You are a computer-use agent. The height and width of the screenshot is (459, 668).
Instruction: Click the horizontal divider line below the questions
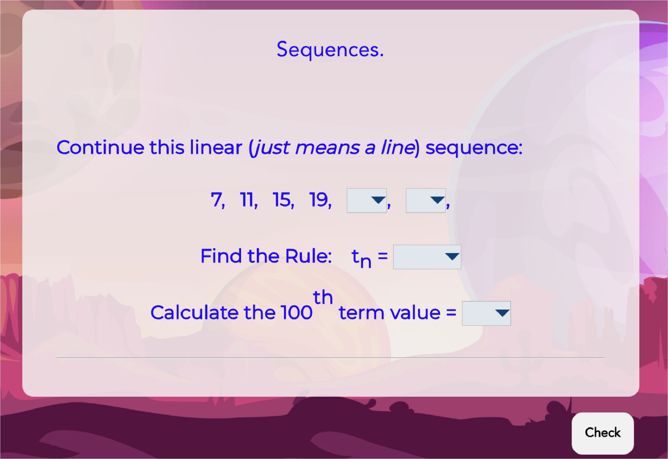click(331, 358)
